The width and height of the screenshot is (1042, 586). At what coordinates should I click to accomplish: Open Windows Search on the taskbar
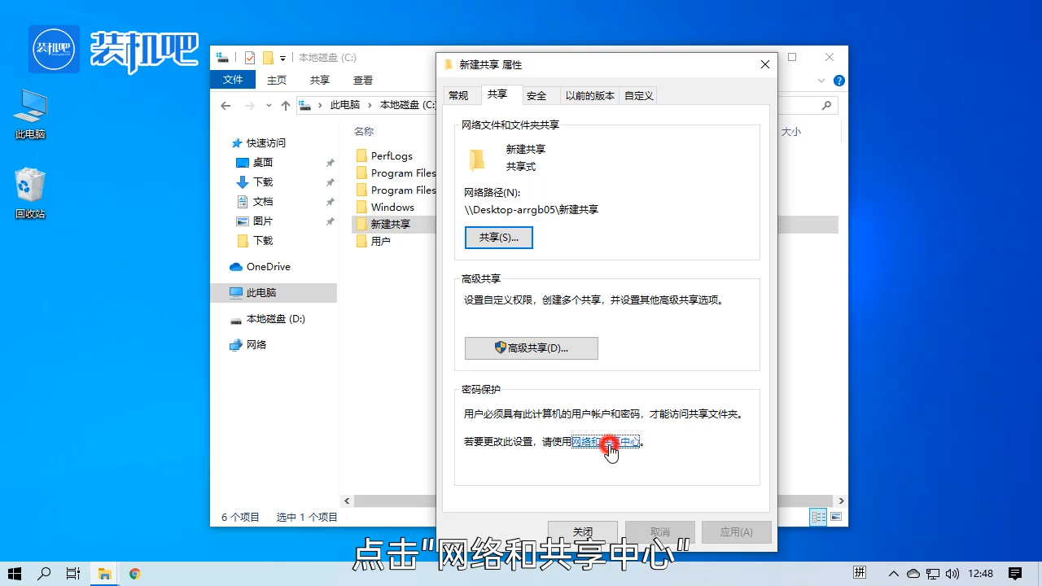[44, 573]
